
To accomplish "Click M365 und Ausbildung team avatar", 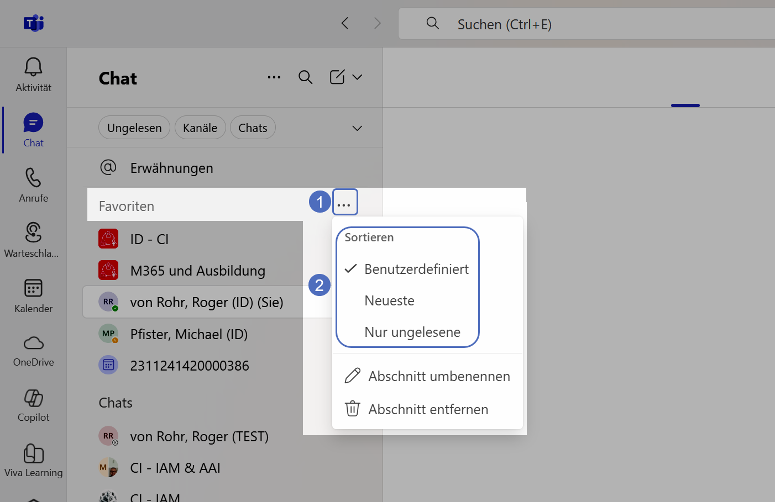I will pyautogui.click(x=108, y=270).
